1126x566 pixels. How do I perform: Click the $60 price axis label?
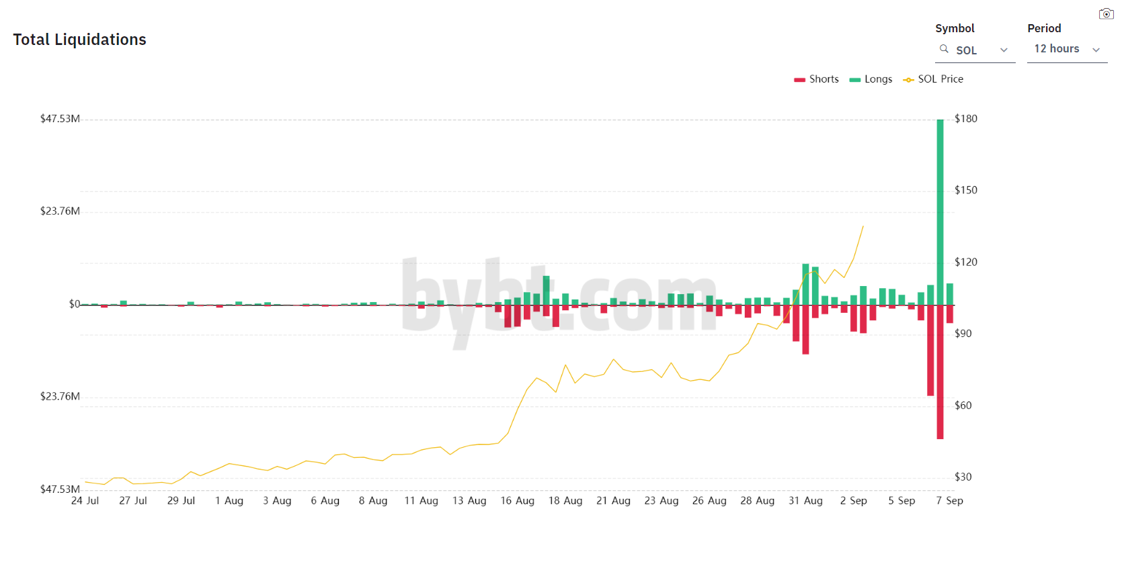(963, 406)
